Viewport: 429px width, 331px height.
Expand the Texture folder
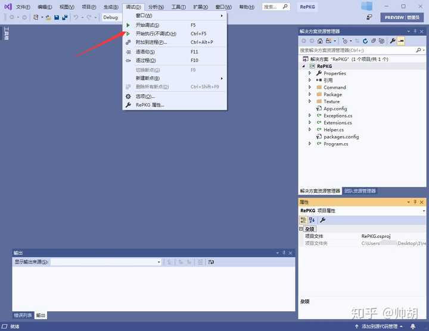[310, 101]
